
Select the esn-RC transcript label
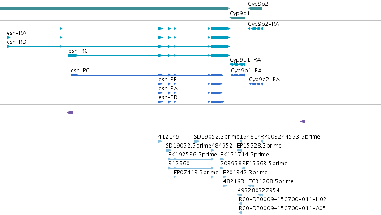pyautogui.click(x=78, y=51)
